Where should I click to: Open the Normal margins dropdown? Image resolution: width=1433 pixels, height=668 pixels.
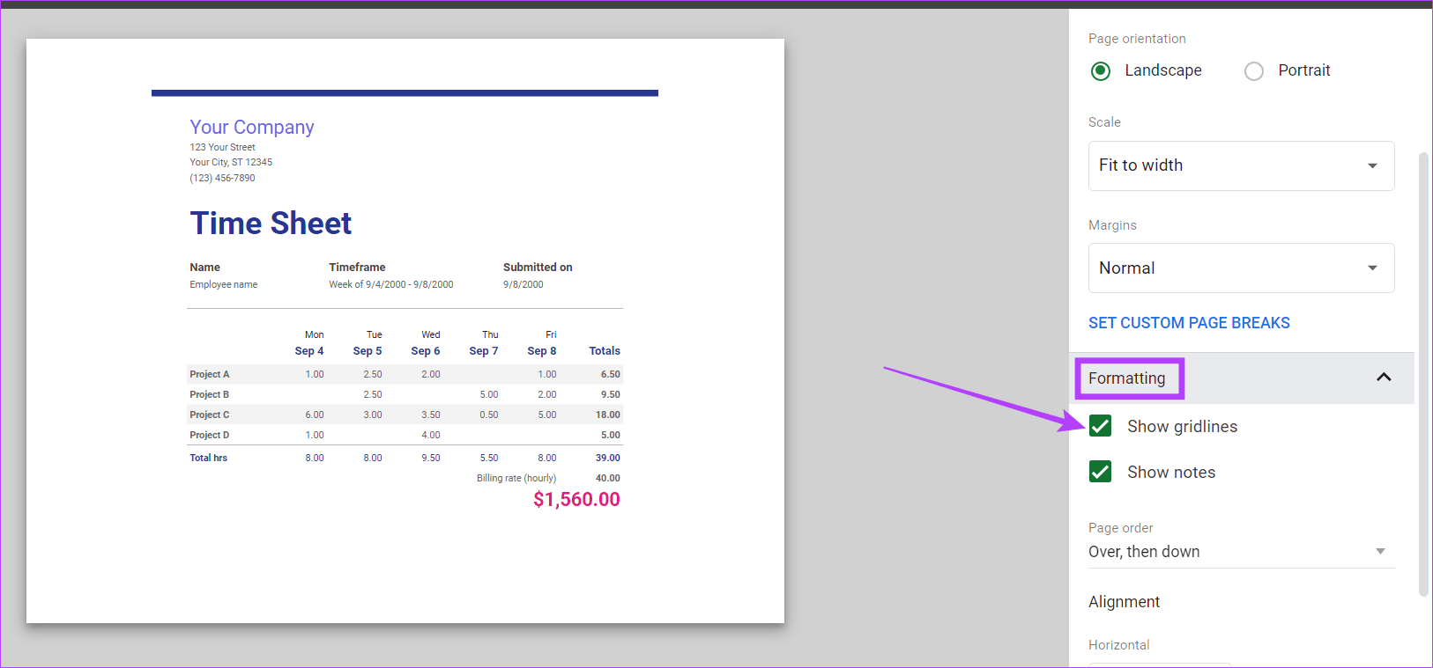1241,268
